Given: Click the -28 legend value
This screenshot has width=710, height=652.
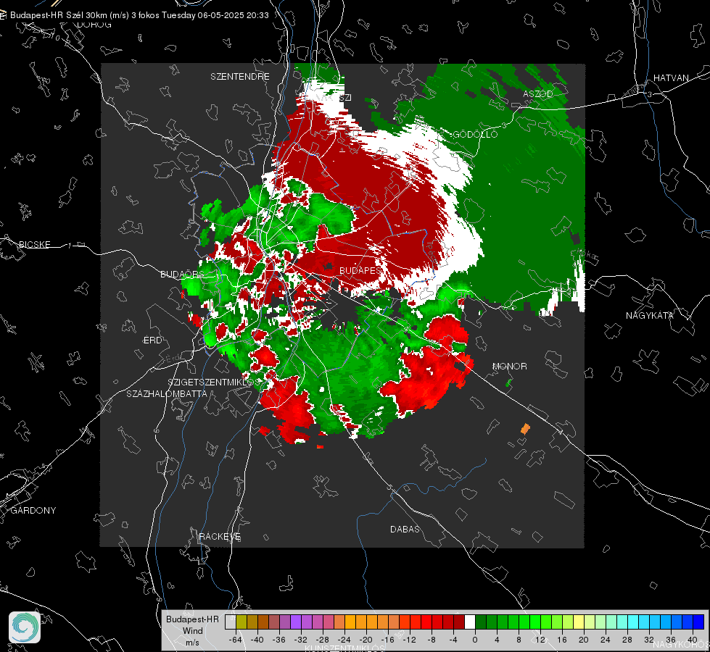Looking at the screenshot, I should [x=323, y=640].
